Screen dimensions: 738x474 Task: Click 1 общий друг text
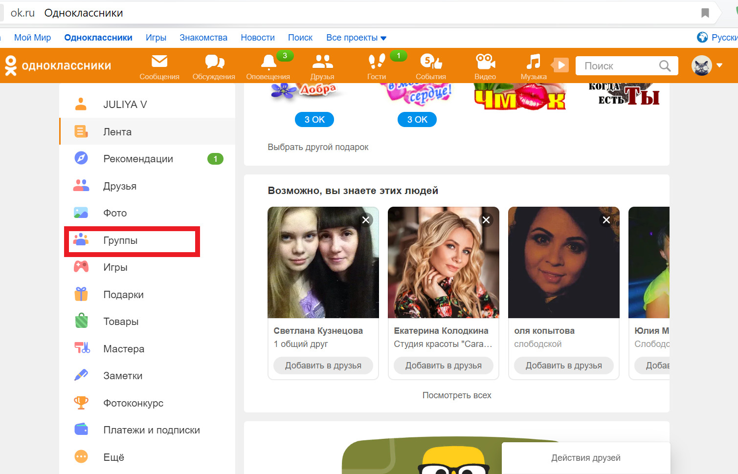(x=301, y=344)
